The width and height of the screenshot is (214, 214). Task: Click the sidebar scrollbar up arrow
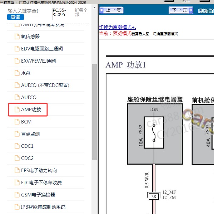pos(94,8)
